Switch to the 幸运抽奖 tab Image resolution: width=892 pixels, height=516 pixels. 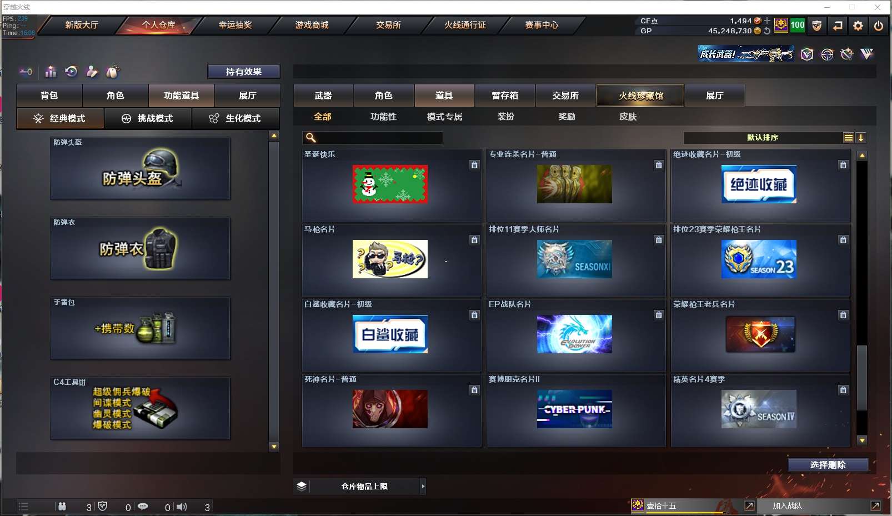pyautogui.click(x=235, y=25)
